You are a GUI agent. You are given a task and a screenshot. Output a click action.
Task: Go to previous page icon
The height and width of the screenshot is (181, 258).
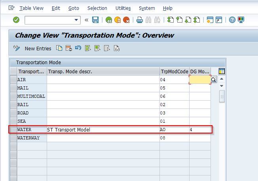tap(179, 20)
